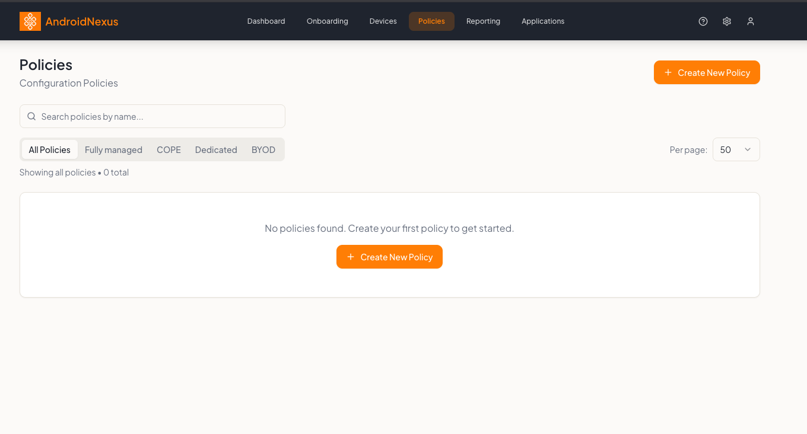This screenshot has height=434, width=807.
Task: Focus the Search policies by name field
Action: (160, 117)
